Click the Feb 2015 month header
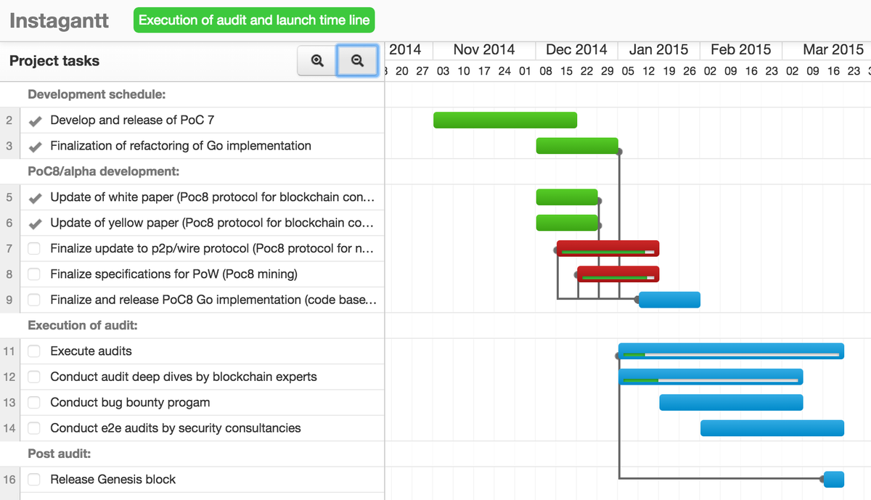 coord(741,50)
